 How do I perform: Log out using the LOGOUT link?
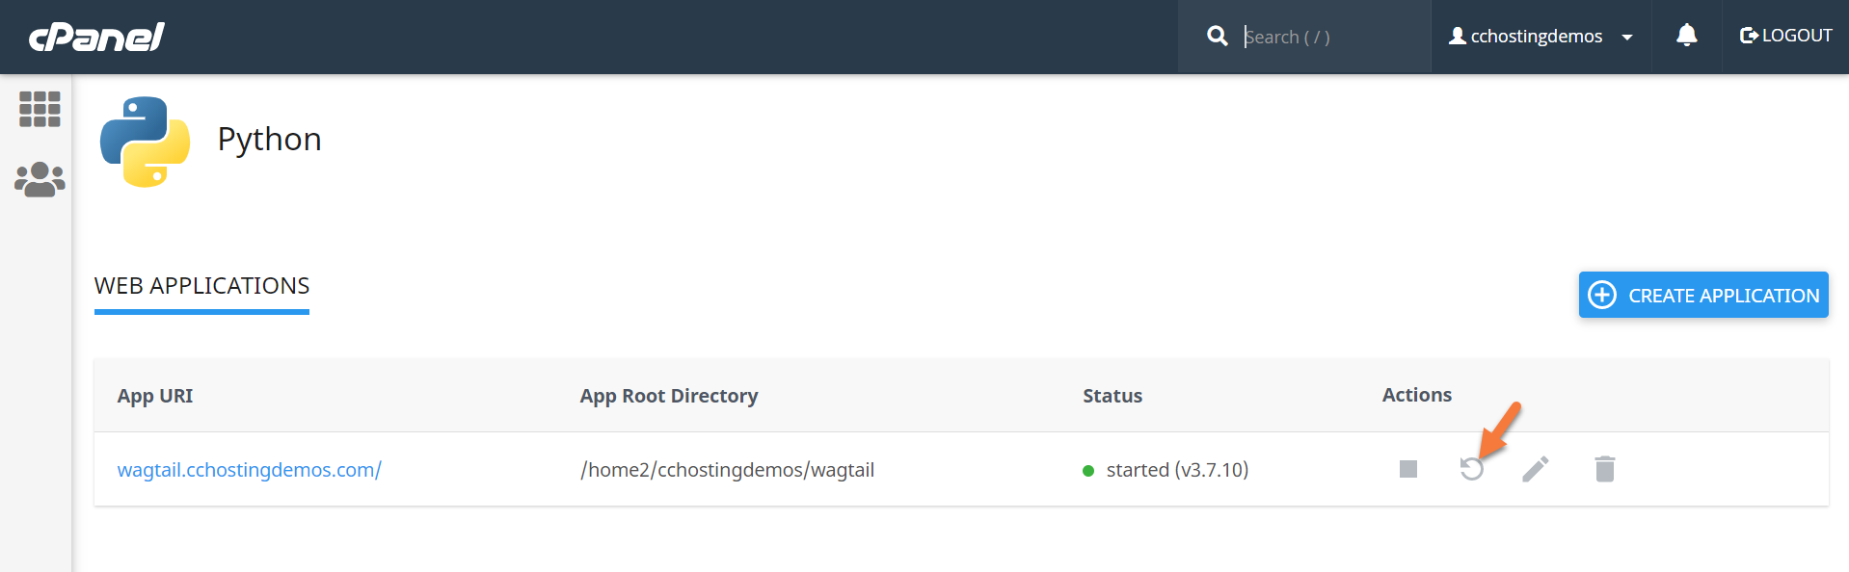(x=1785, y=36)
